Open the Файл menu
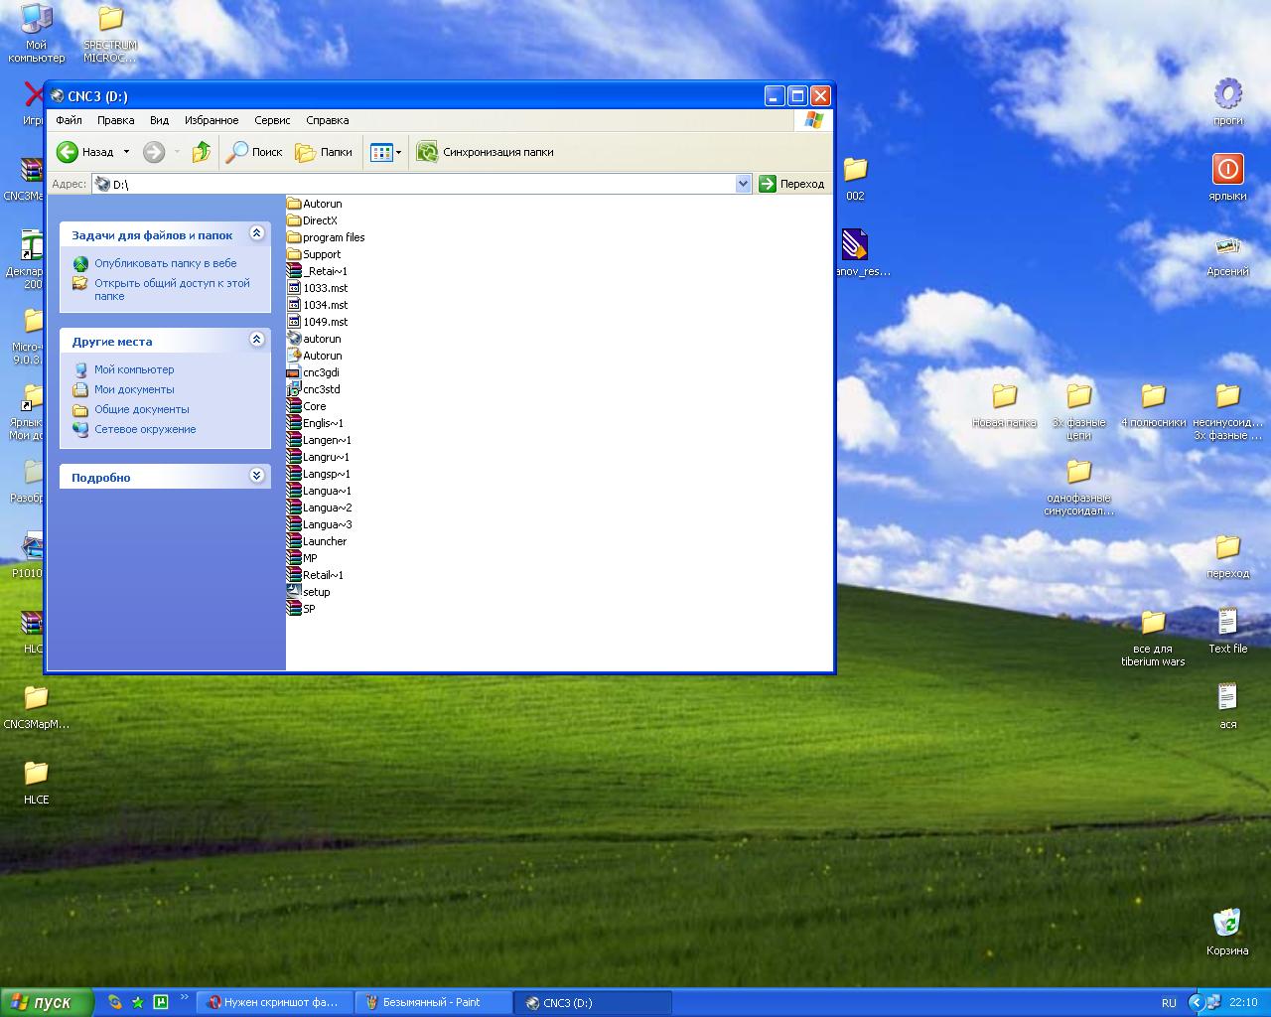This screenshot has width=1271, height=1017. [70, 120]
